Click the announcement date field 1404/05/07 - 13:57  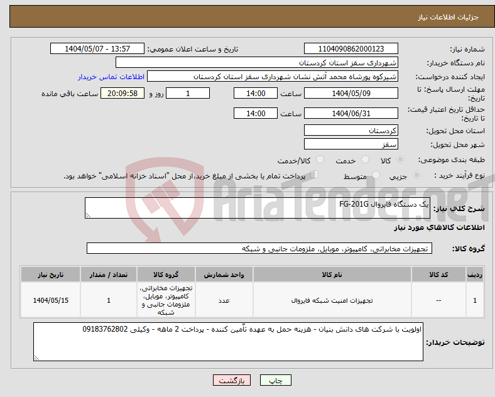pos(97,48)
